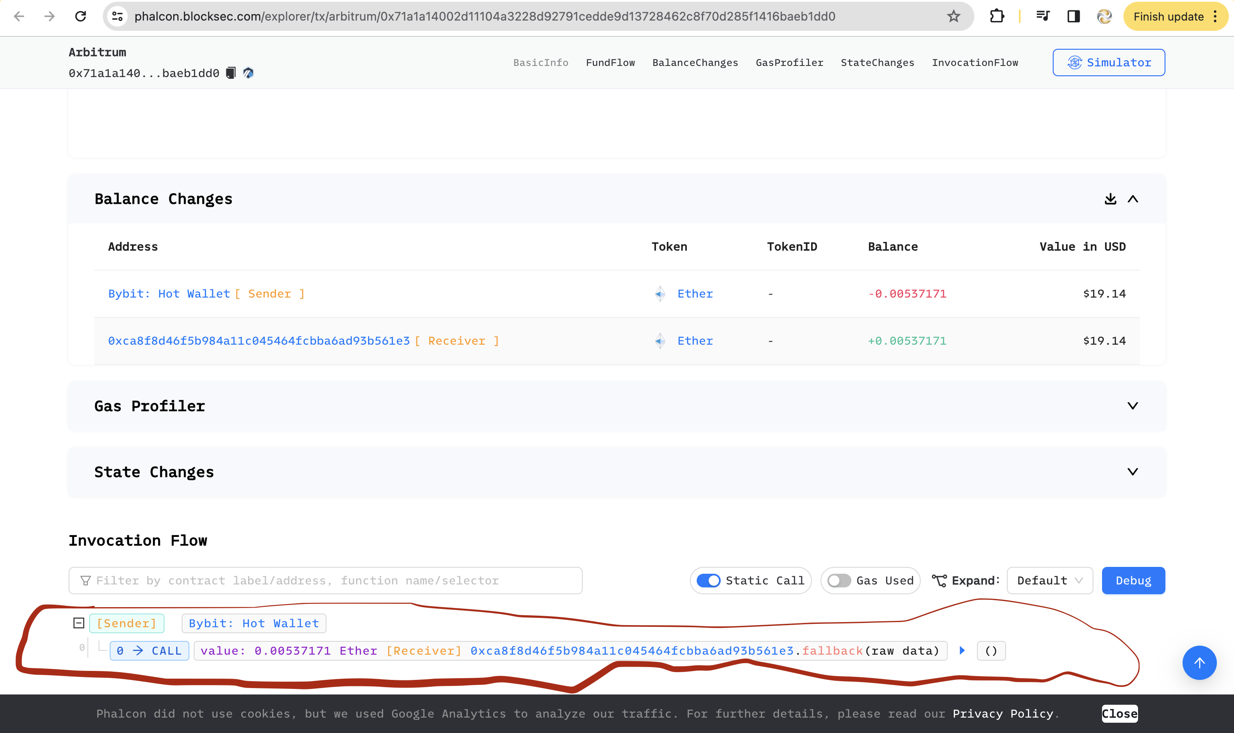Screen dimensions: 1234x733
Task: Click the blue play triangle after fallback call
Action: tap(961, 650)
